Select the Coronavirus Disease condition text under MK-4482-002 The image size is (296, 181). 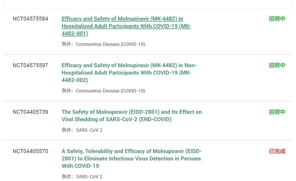coord(110,91)
